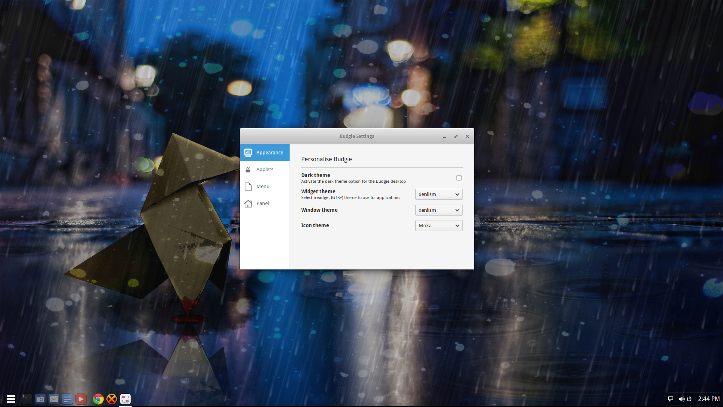
Task: Click the Budgie Settings title bar text
Action: [357, 136]
